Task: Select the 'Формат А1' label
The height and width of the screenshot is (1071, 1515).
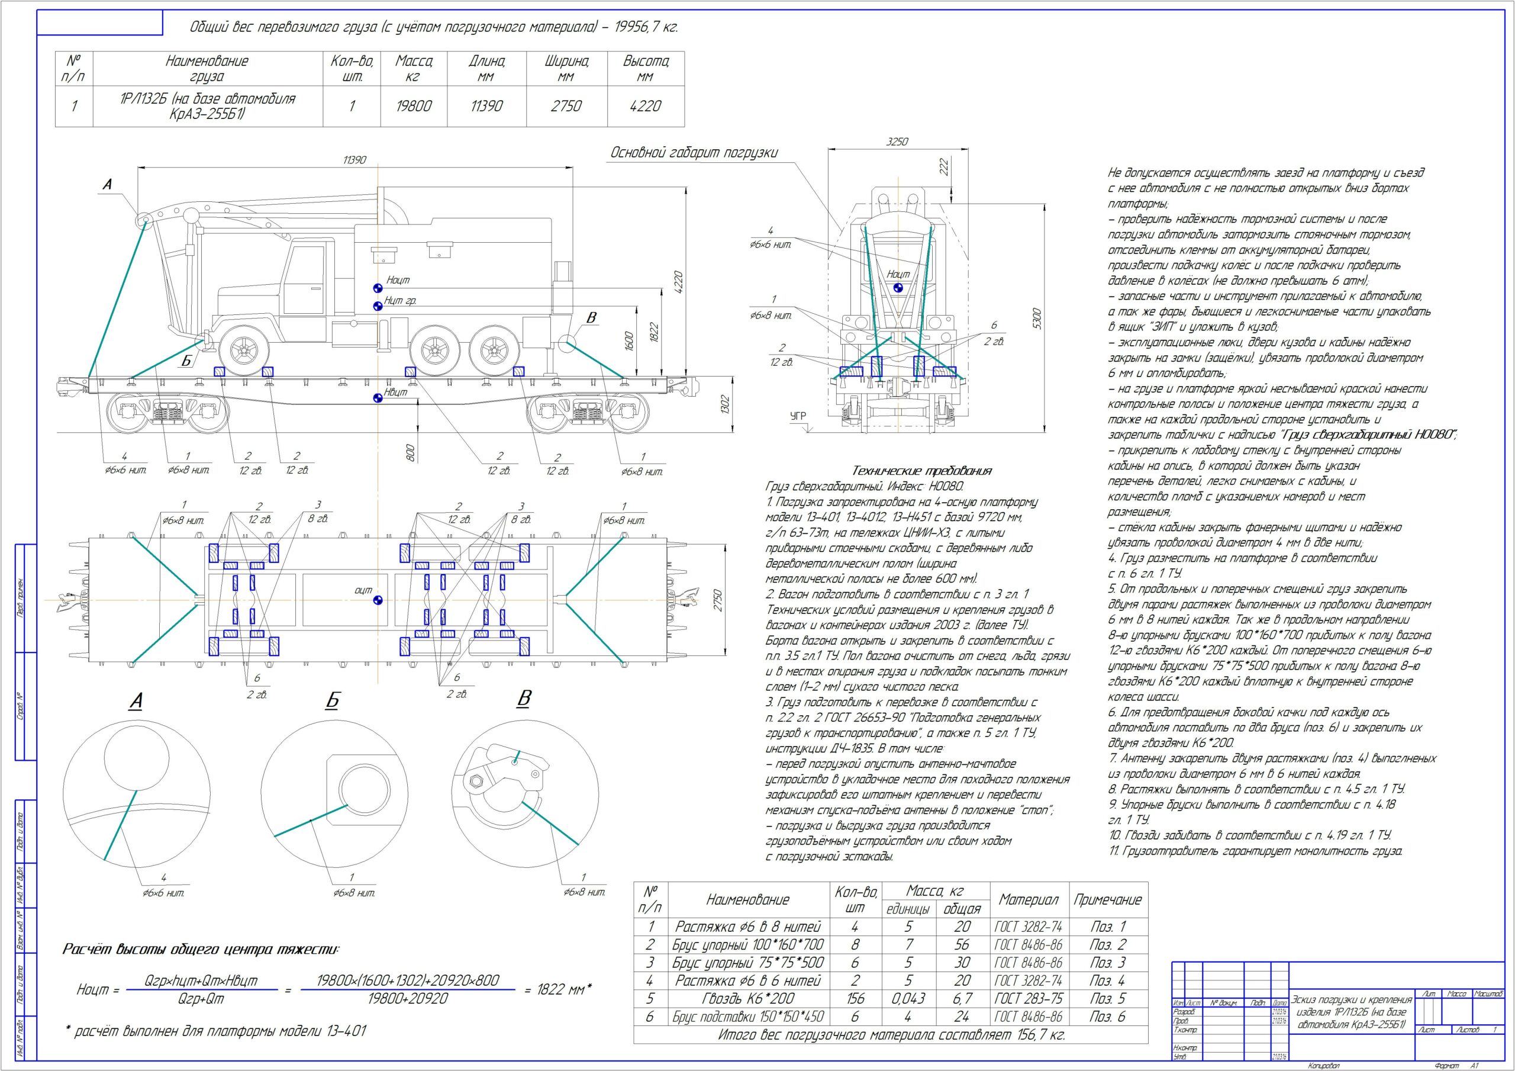Action: [x=1457, y=1066]
